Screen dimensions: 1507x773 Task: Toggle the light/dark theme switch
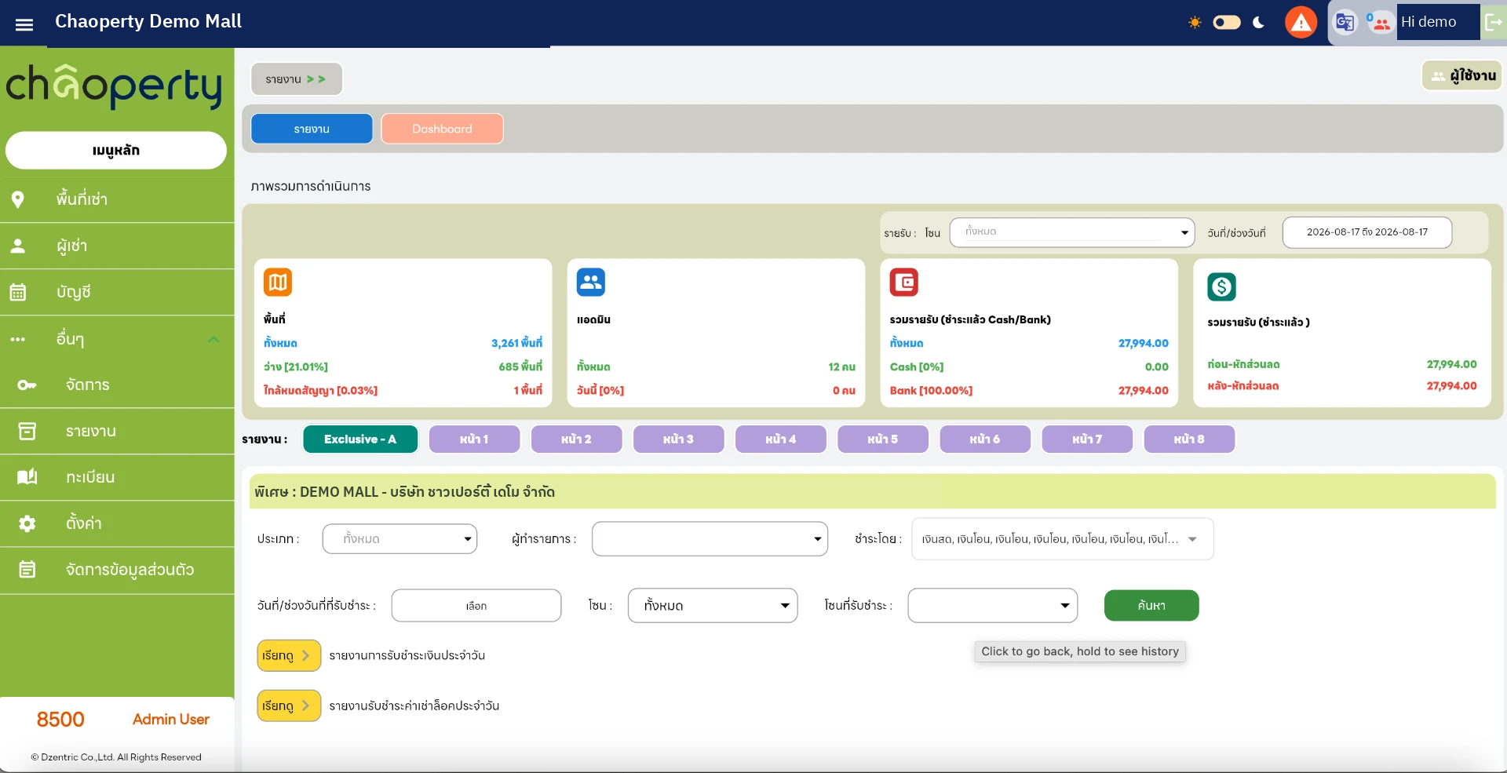tap(1227, 22)
